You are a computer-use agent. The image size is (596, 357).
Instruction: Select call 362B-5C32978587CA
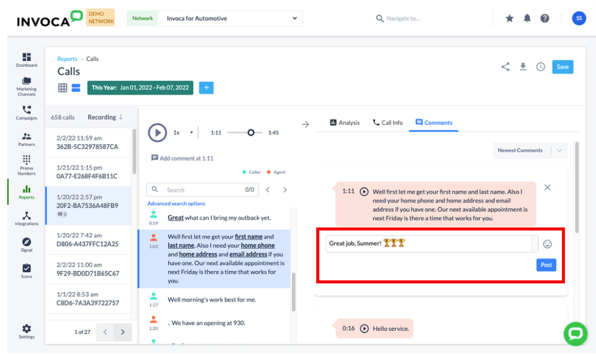88,142
